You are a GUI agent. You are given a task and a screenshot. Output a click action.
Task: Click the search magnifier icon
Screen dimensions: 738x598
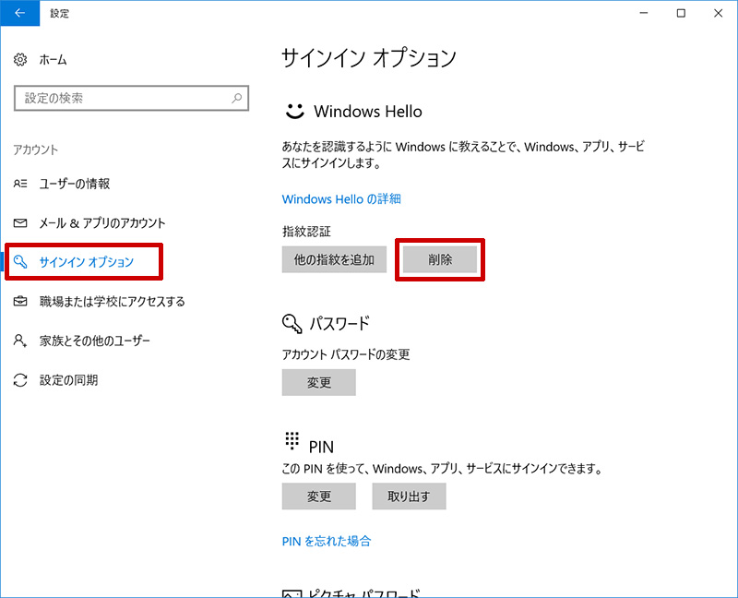pos(237,98)
